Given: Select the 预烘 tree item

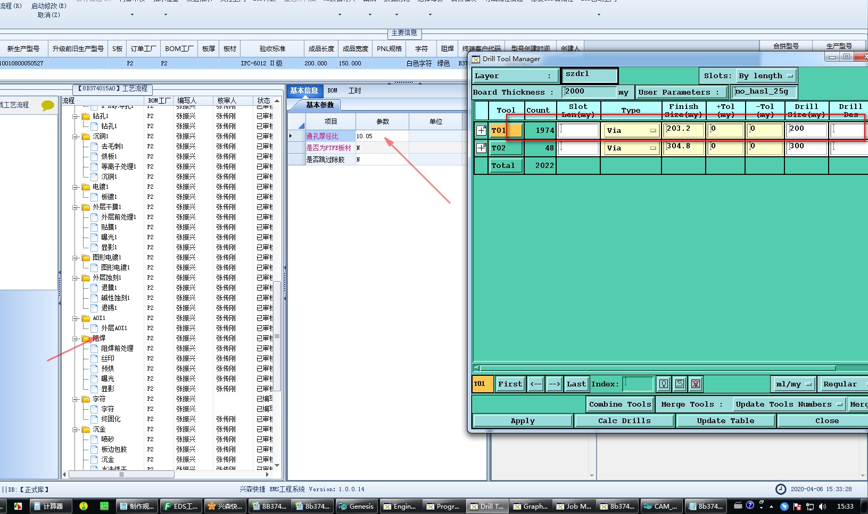Looking at the screenshot, I should (x=108, y=368).
